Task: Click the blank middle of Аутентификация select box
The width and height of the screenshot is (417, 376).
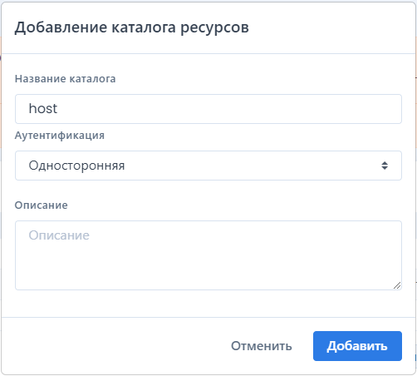Action: (249, 166)
